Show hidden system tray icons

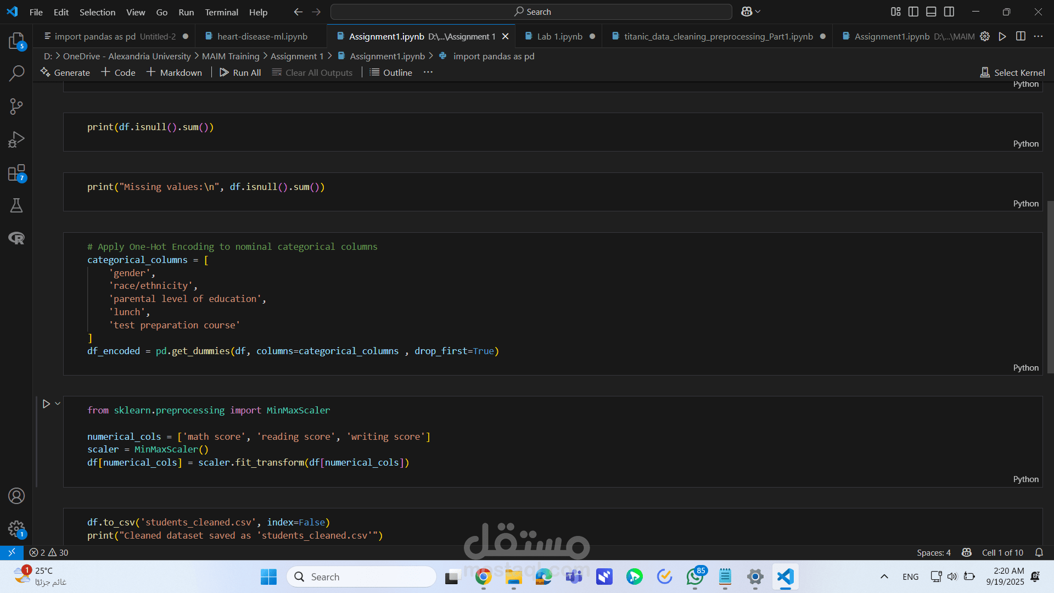(884, 577)
